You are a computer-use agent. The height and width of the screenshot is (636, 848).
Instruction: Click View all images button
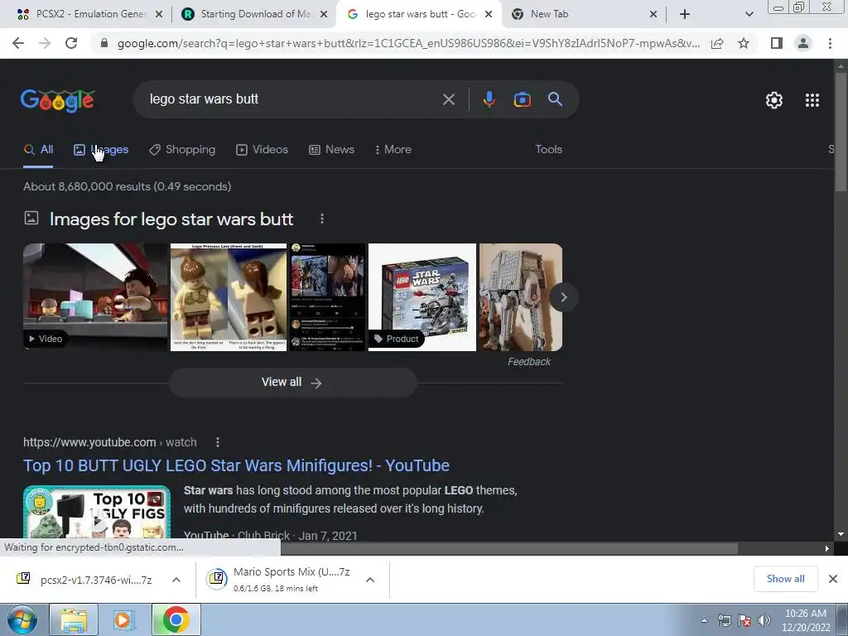[292, 383]
